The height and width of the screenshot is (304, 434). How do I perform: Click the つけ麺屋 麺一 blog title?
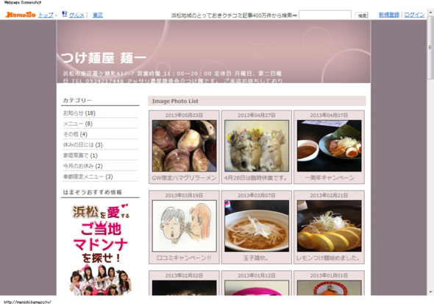[103, 58]
